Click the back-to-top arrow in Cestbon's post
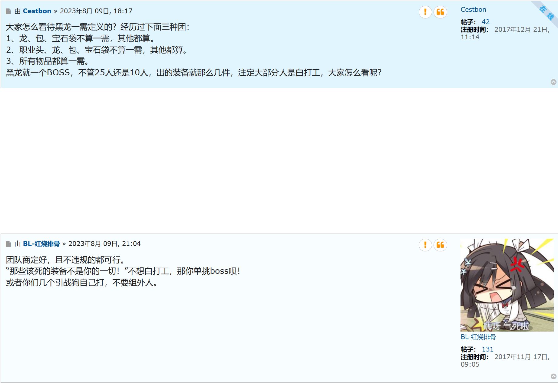Image resolution: width=558 pixels, height=383 pixels. [x=553, y=82]
